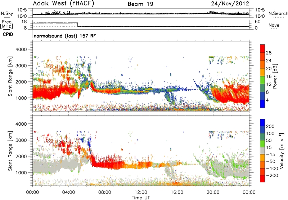Click the title 'Adak West (fitACF)'
This screenshot has height=200, width=288.
click(63, 4)
